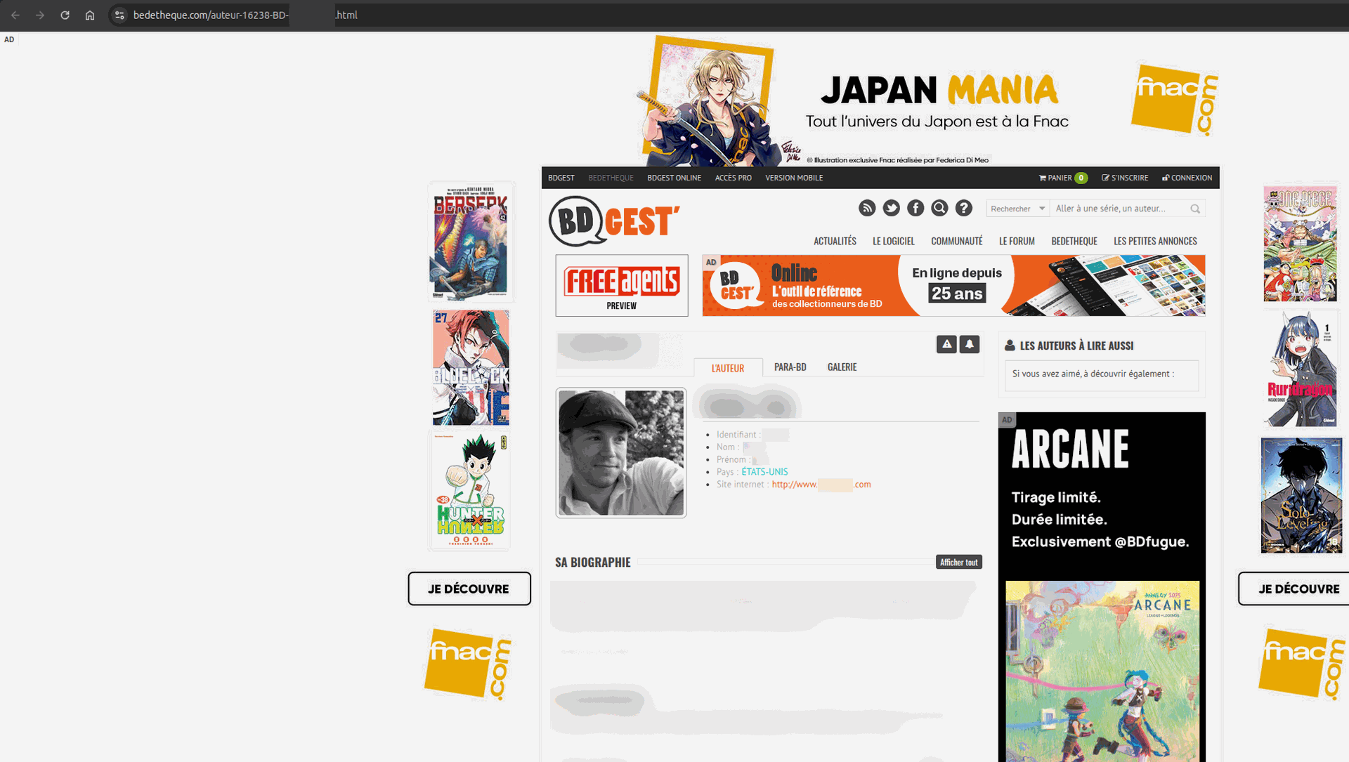Reload the page with the refresh icon
The height and width of the screenshot is (762, 1349).
65,15
